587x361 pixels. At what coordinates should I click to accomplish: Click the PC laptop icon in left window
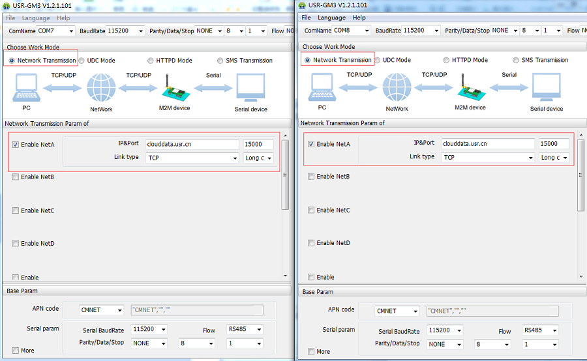26,87
